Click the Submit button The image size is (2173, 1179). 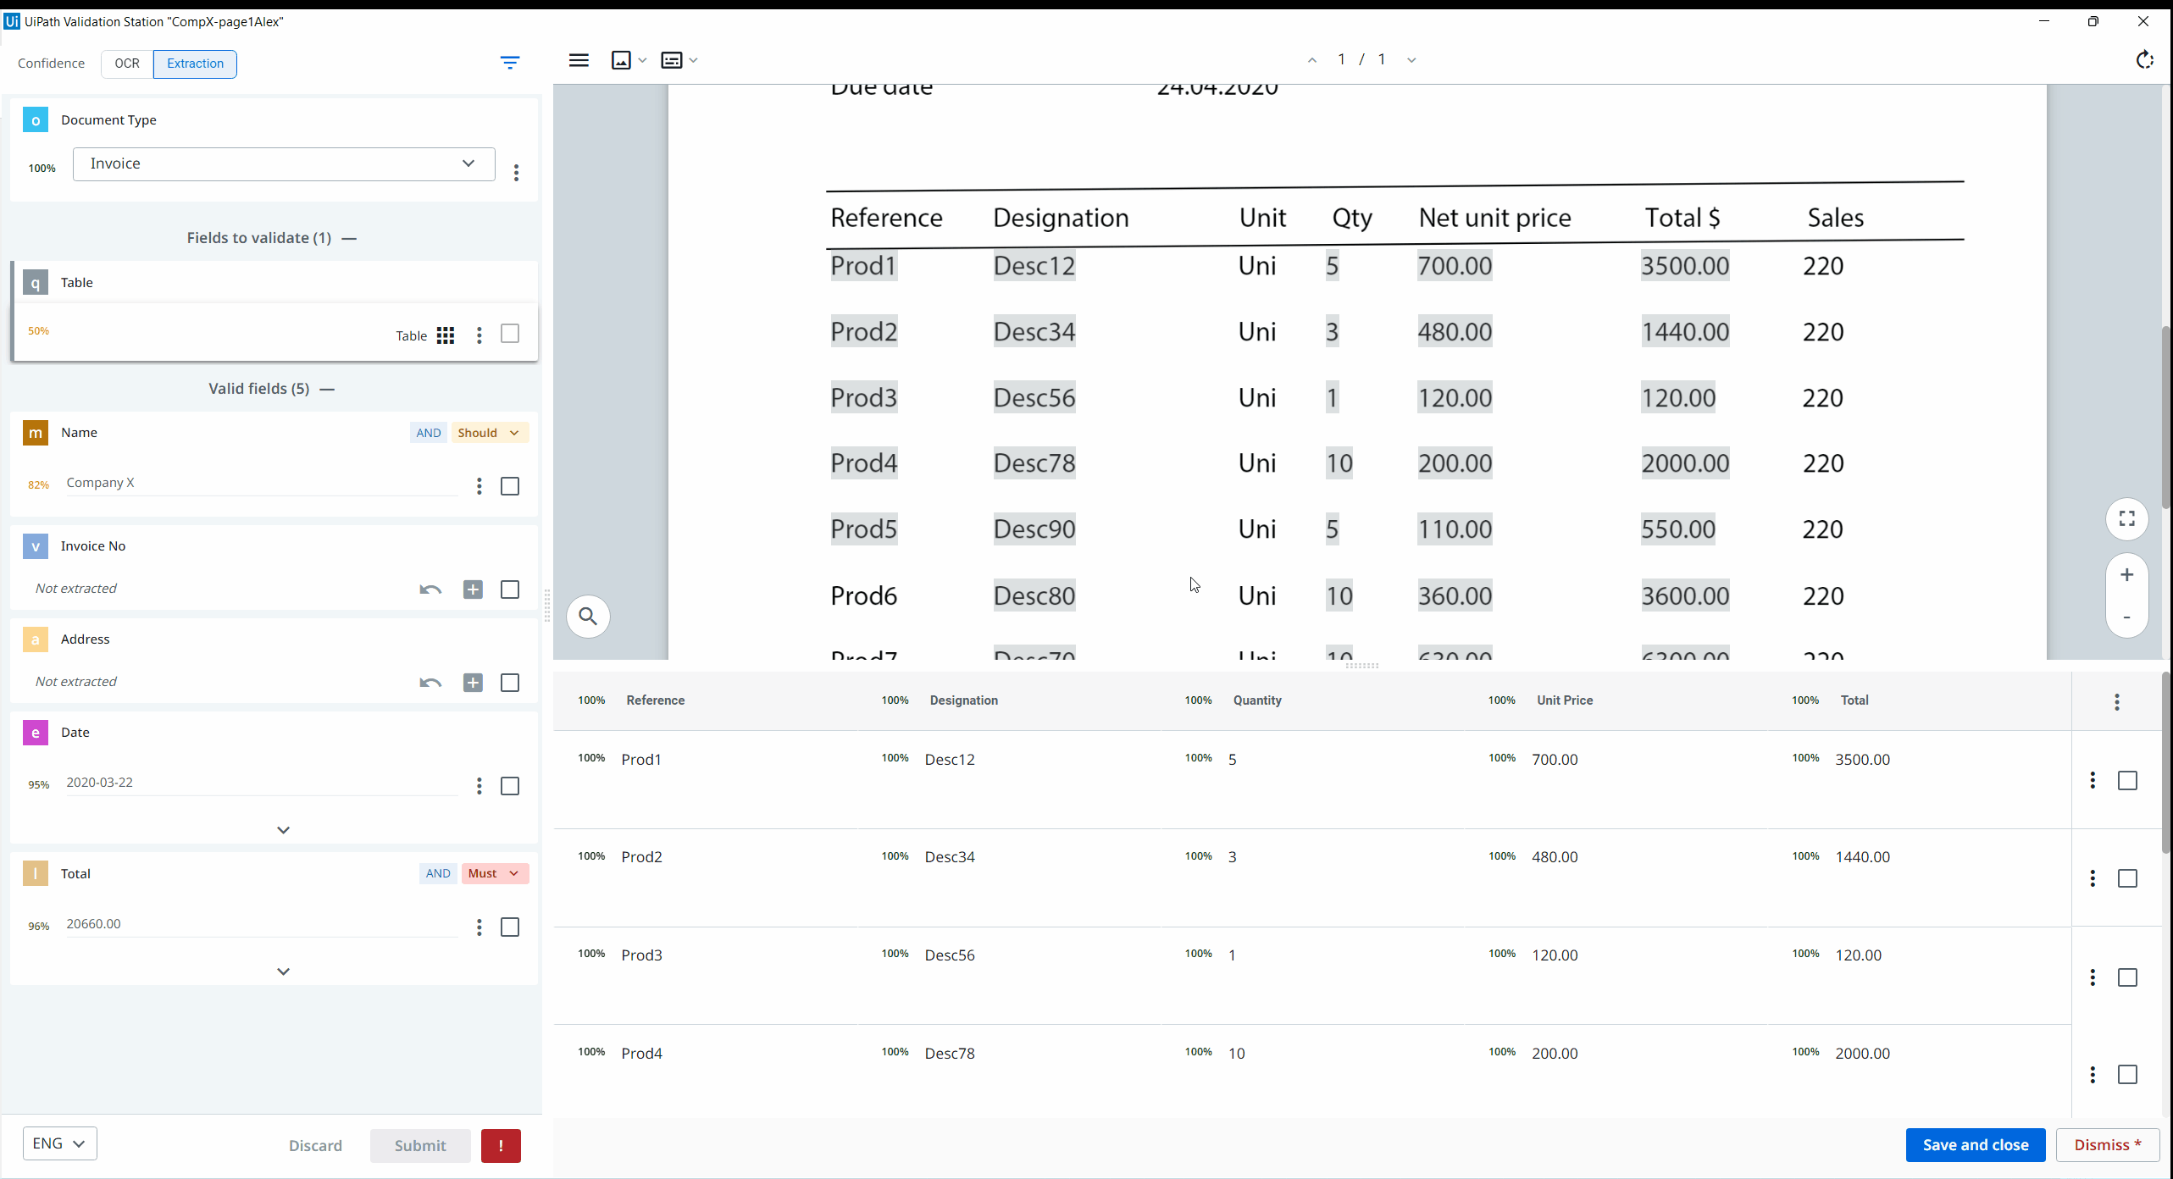(x=419, y=1144)
